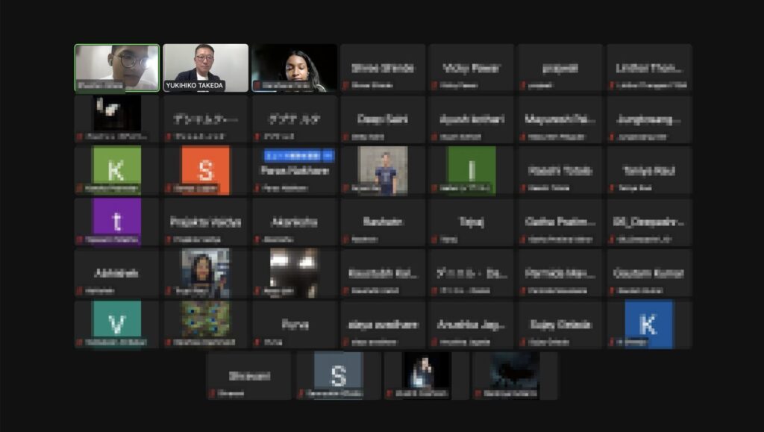Click the blue highlighted banner label
The image size is (764, 432).
click(298, 155)
